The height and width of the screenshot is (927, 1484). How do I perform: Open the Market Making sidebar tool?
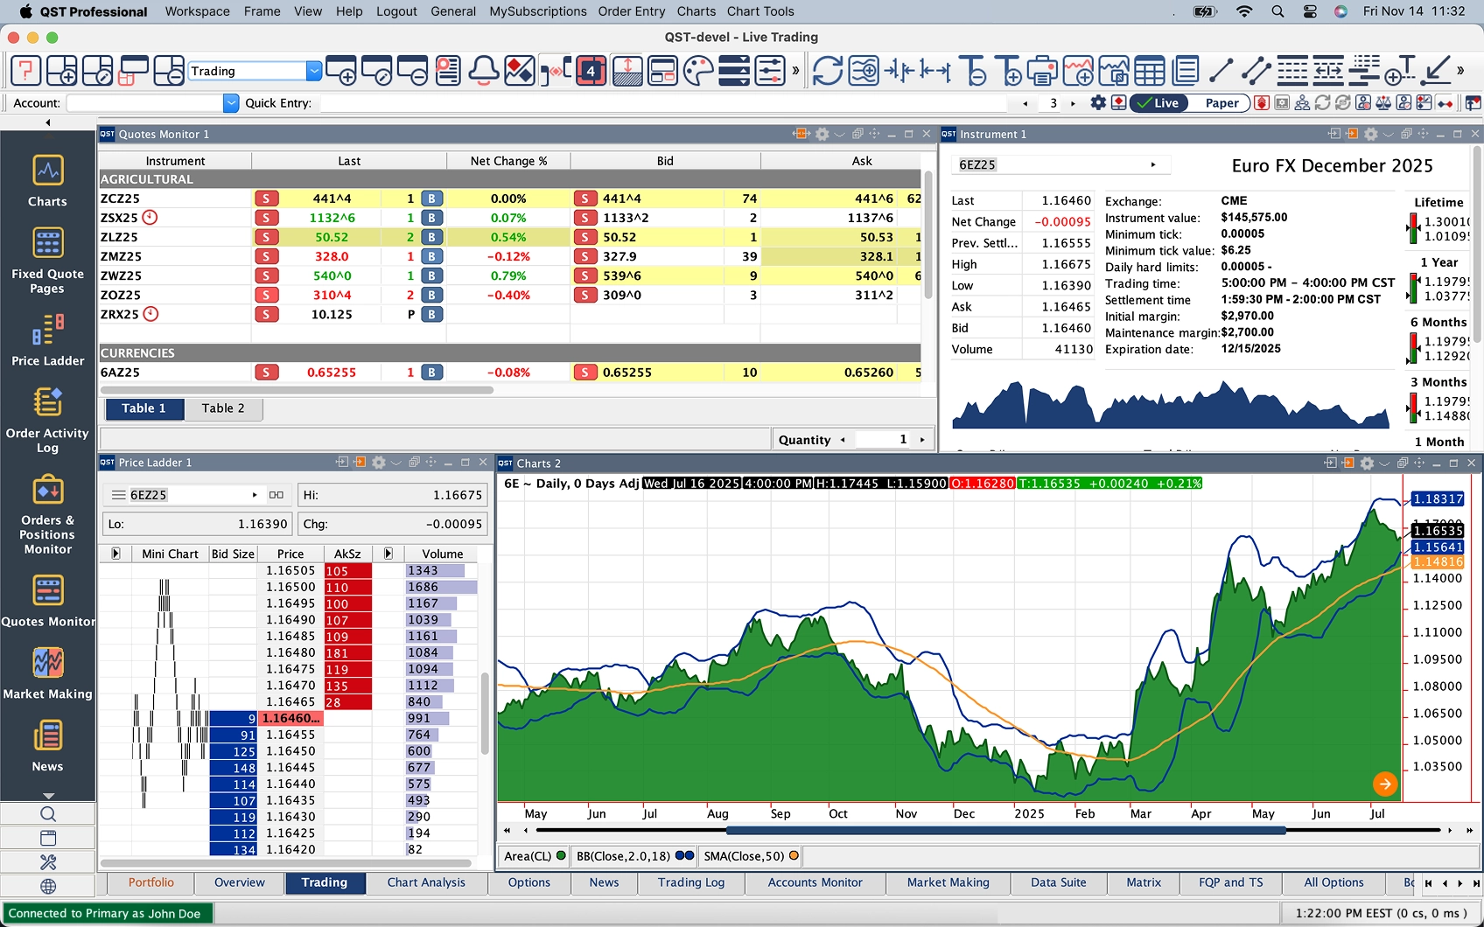pyautogui.click(x=47, y=673)
